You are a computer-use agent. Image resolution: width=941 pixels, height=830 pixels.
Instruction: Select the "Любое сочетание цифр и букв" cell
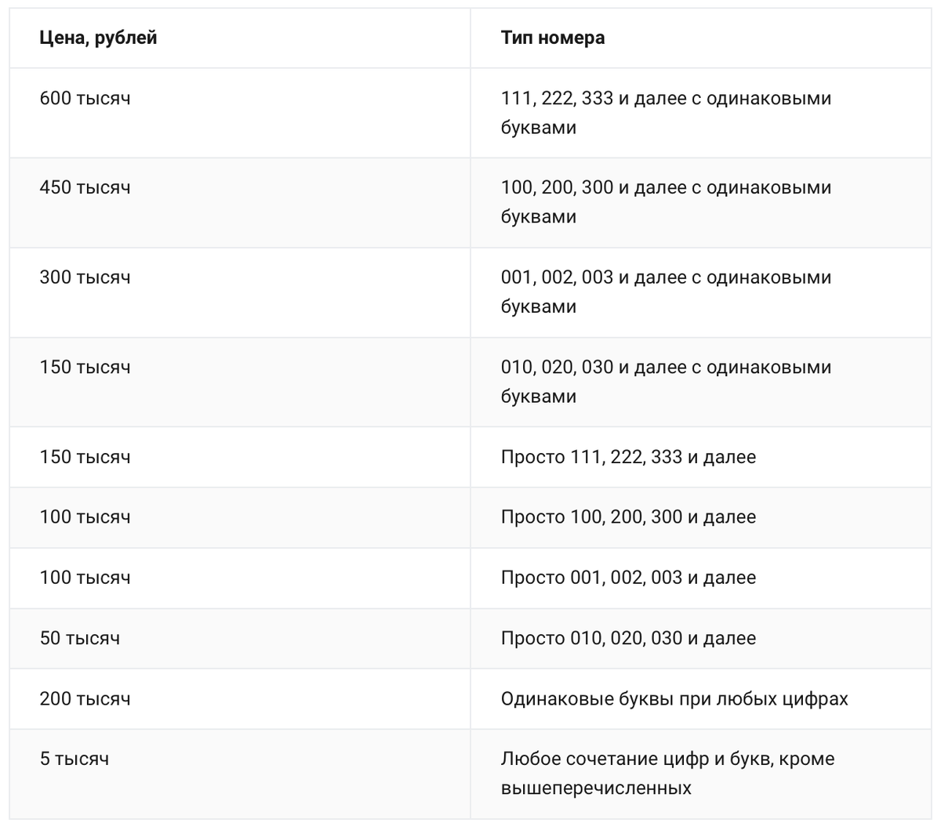pos(667,773)
